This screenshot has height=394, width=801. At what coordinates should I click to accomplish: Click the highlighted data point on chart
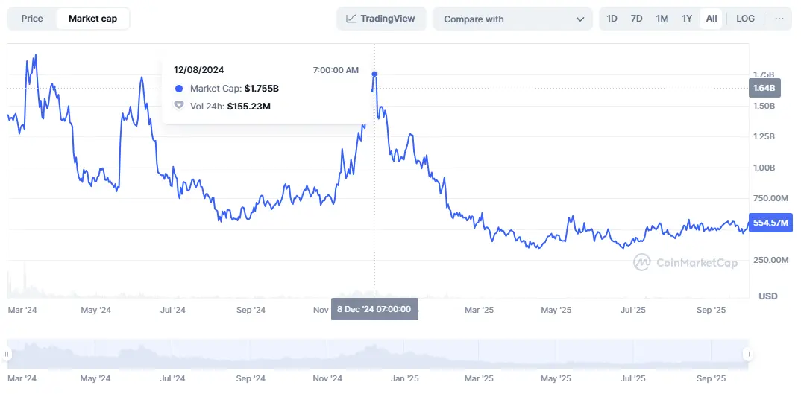pos(374,74)
